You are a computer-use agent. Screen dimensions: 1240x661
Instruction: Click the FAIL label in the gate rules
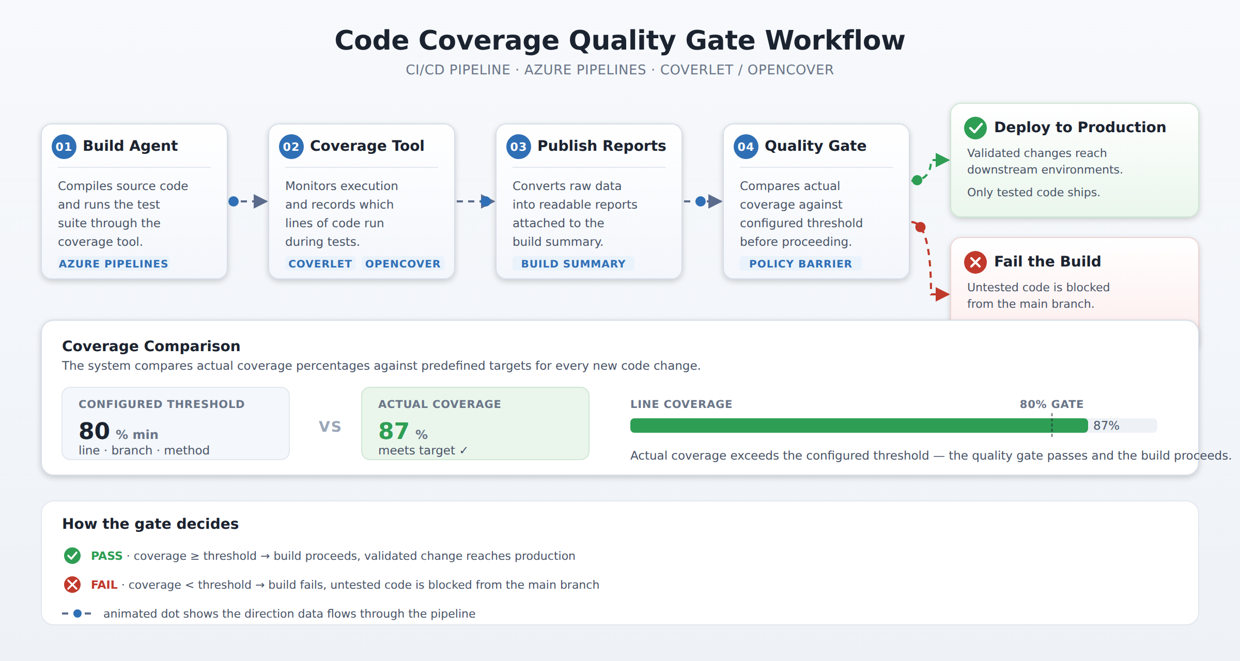click(104, 585)
